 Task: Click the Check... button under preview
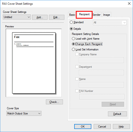[x=54, y=102]
